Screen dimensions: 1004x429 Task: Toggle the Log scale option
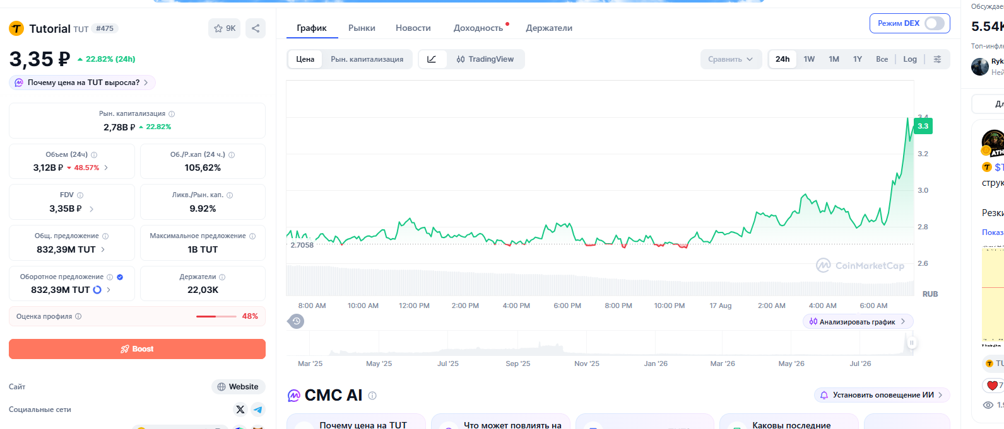[x=910, y=59]
